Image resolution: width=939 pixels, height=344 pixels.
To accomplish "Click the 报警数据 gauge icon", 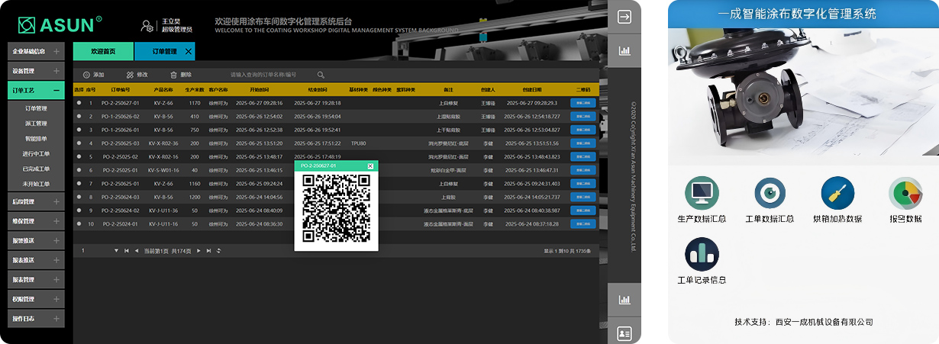I will coord(905,193).
